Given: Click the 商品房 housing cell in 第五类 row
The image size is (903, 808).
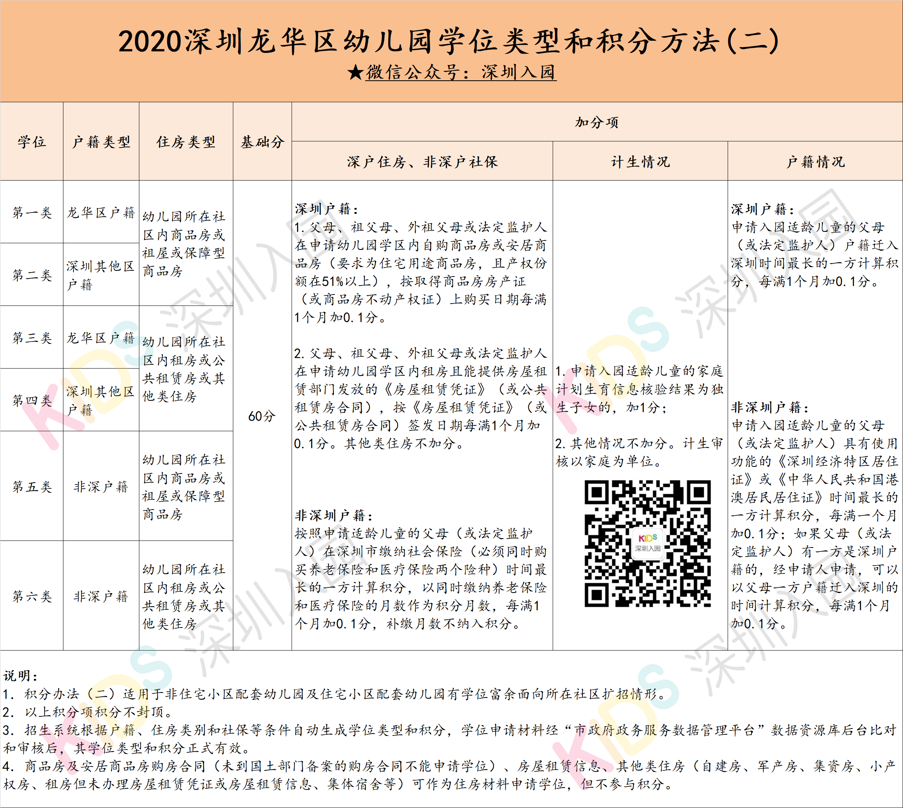Looking at the screenshot, I should tap(186, 486).
